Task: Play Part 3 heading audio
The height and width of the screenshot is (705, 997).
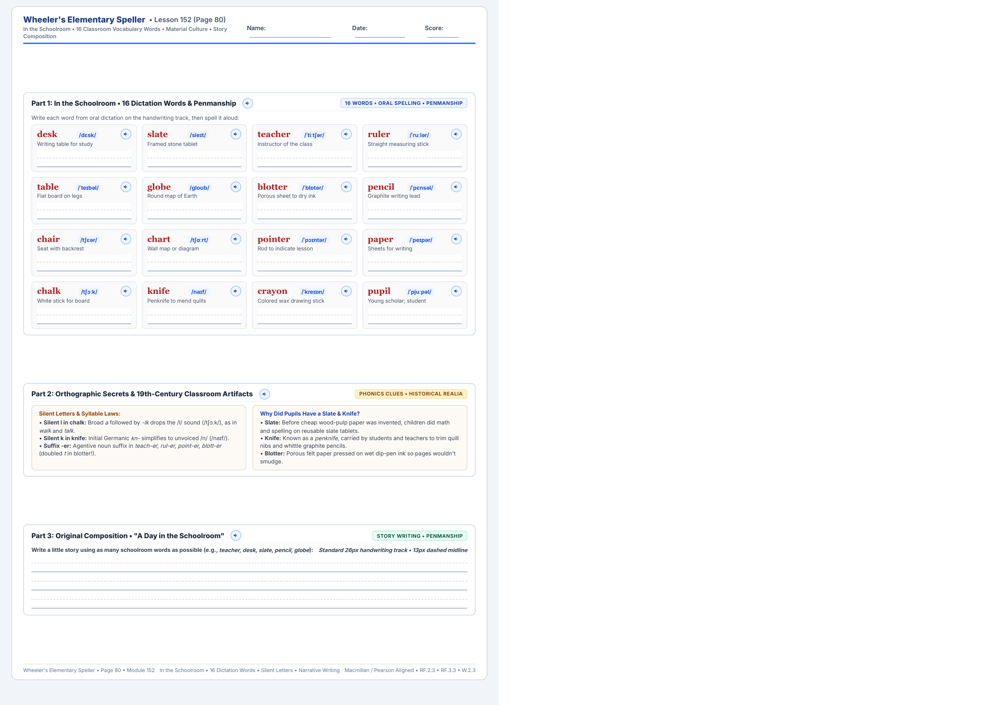Action: (236, 535)
